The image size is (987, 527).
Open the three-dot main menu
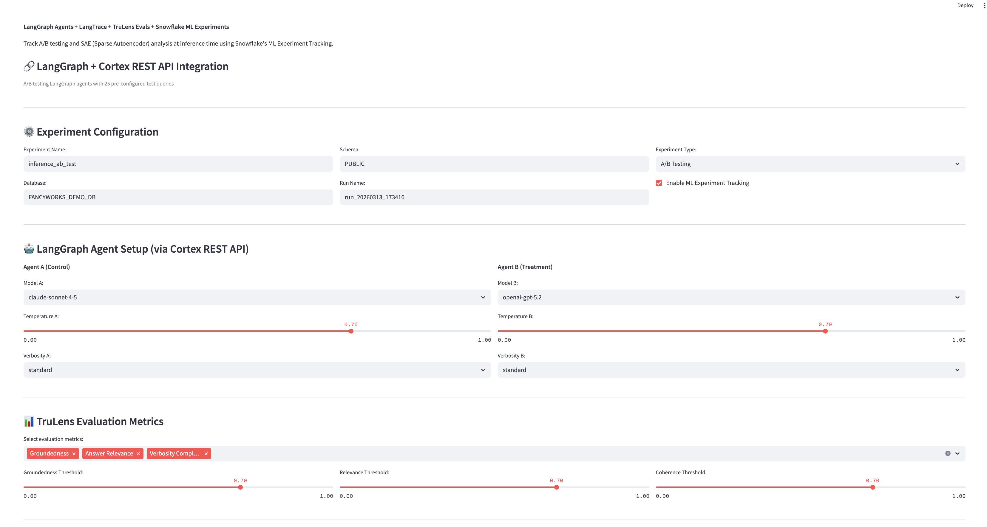pyautogui.click(x=984, y=5)
